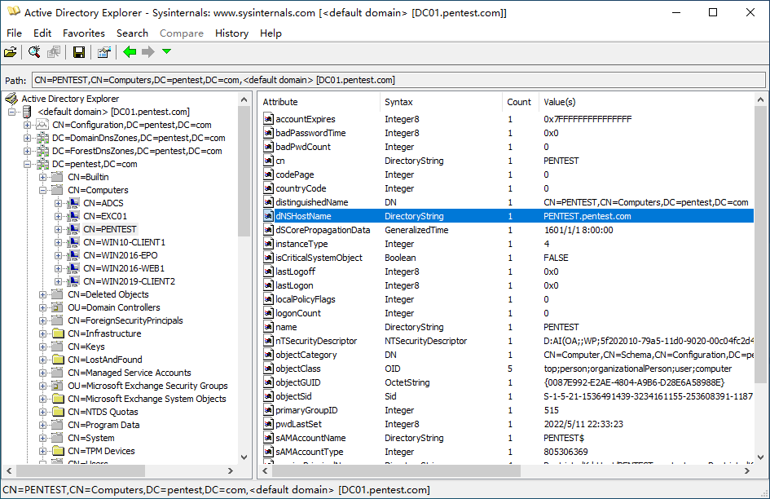Screen dimensions: 770x499
Task: Click the PENTEST.pentest.com value
Action: tap(587, 216)
